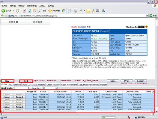Amend the 49.000 Enhanced Limit Order
Screen dimensions: 158x119
tap(19, 97)
